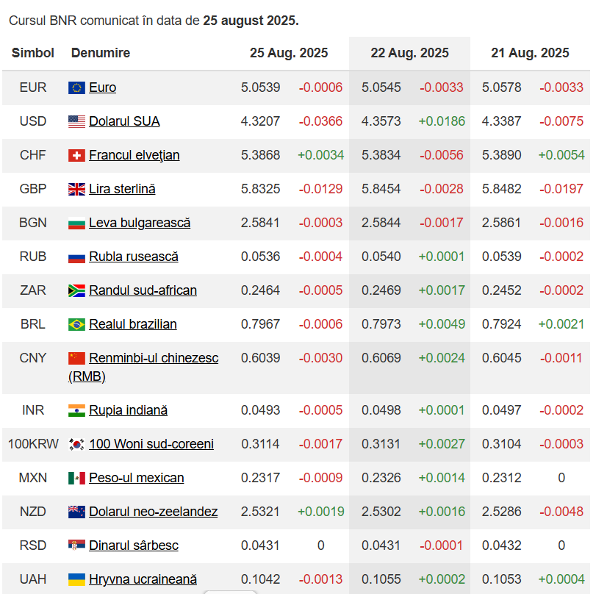Open the Rupia indiană link
Viewport: 607px width, 594px height.
pyautogui.click(x=128, y=410)
